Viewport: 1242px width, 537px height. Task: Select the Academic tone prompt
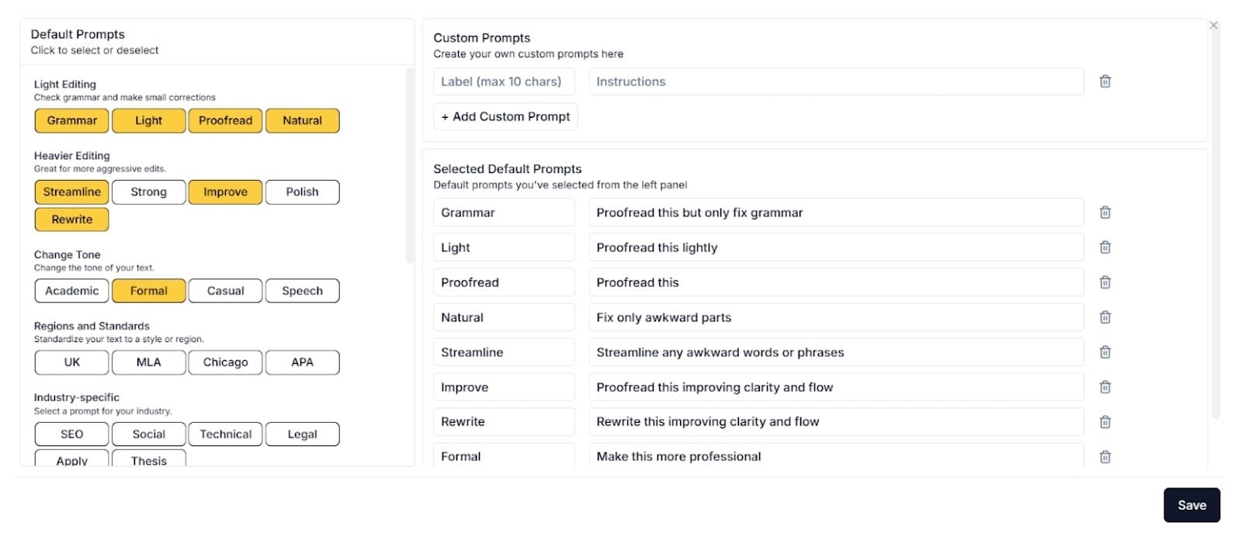pyautogui.click(x=71, y=291)
